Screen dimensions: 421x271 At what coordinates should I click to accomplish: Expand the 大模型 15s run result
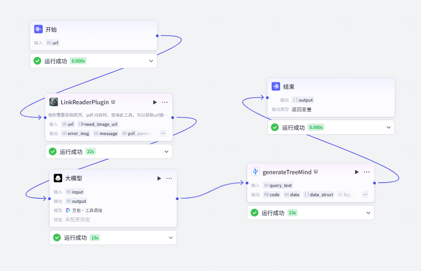(x=171, y=238)
